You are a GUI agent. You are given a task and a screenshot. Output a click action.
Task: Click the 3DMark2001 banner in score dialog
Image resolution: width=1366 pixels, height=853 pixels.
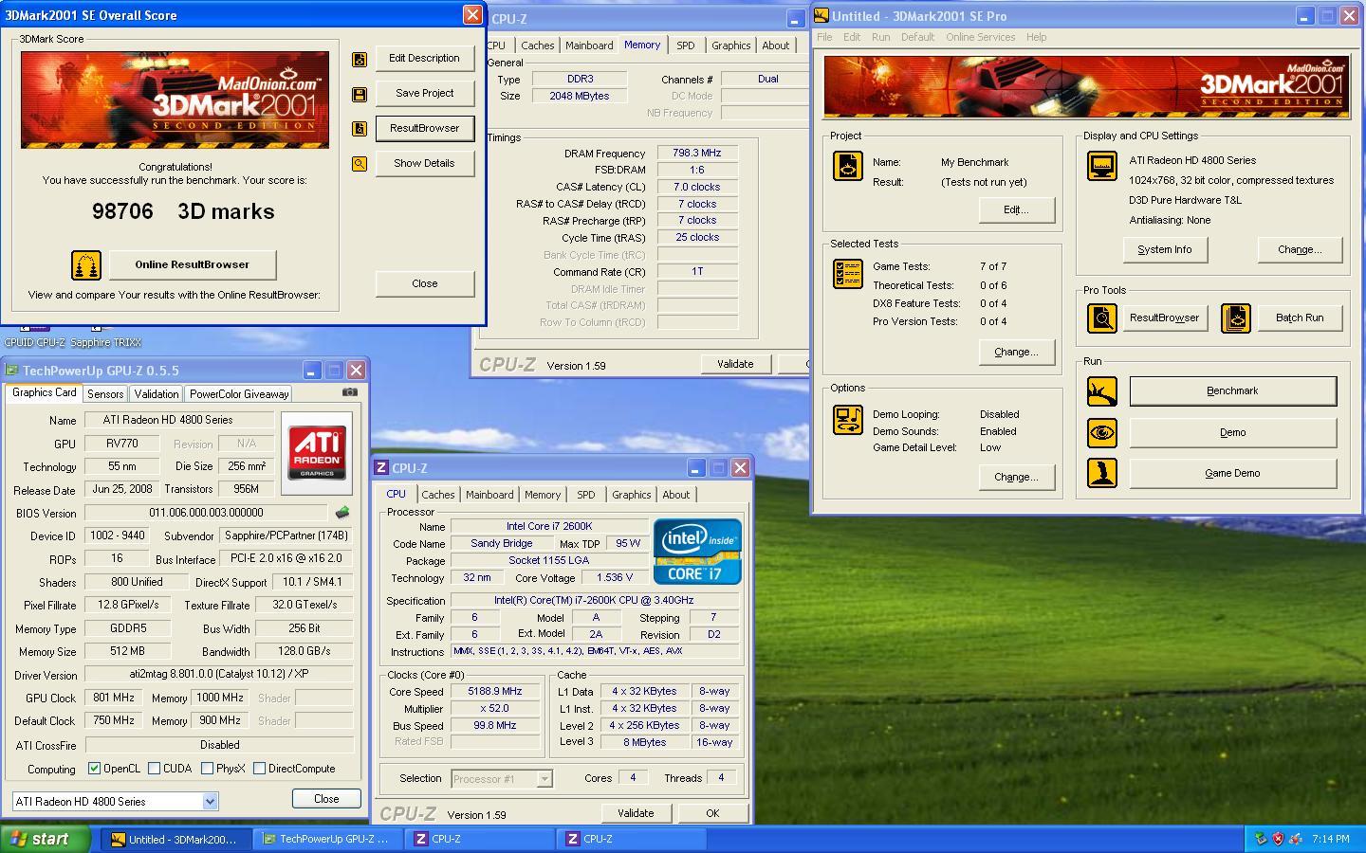pos(175,100)
